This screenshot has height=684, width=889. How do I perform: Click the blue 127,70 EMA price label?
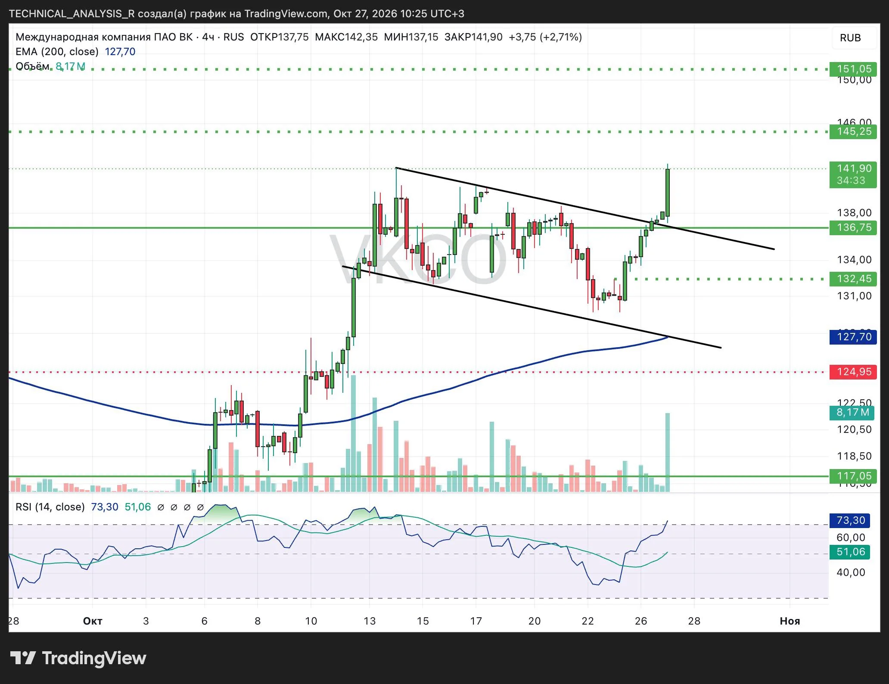click(x=853, y=337)
